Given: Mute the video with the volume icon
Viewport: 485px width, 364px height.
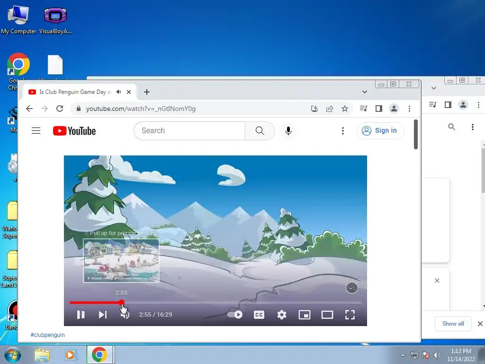Looking at the screenshot, I should click(125, 315).
